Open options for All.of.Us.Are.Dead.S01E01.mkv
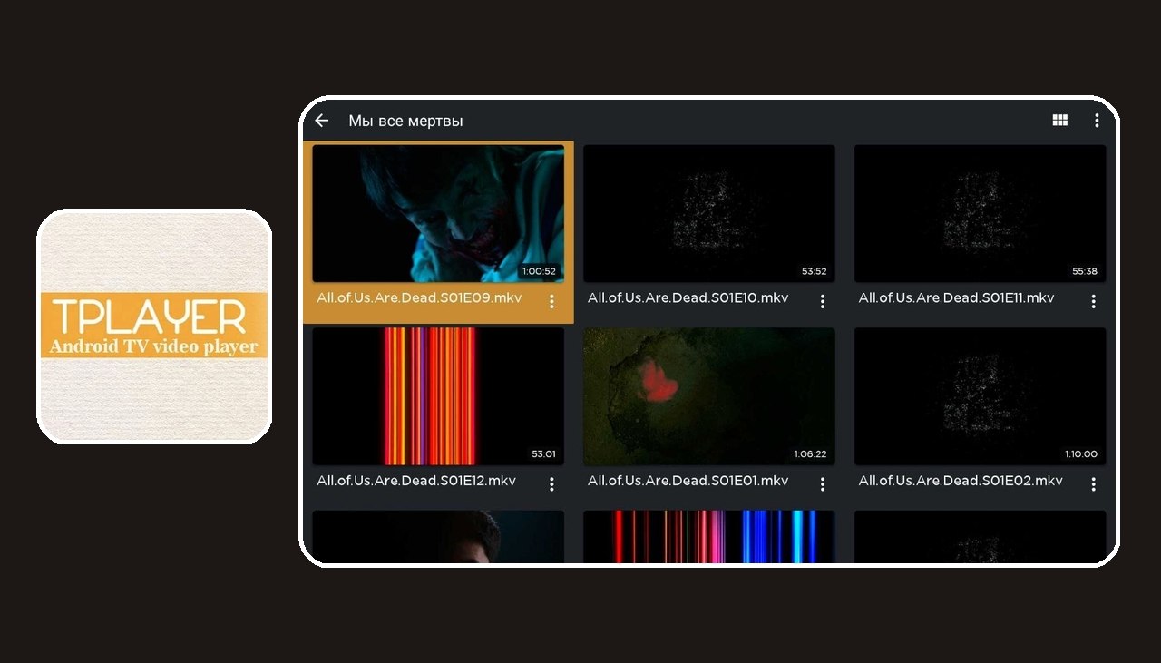Image resolution: width=1161 pixels, height=663 pixels. point(823,484)
